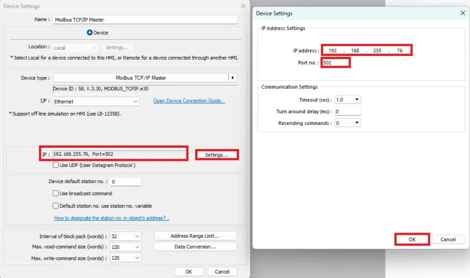Confirm IP Address Settings with OK

coord(412,239)
